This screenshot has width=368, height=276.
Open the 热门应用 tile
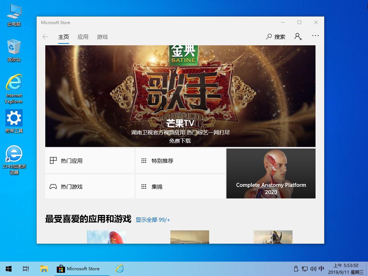[x=89, y=161]
